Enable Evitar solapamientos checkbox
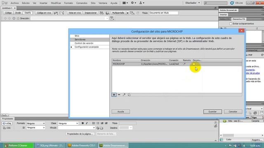 231,24
